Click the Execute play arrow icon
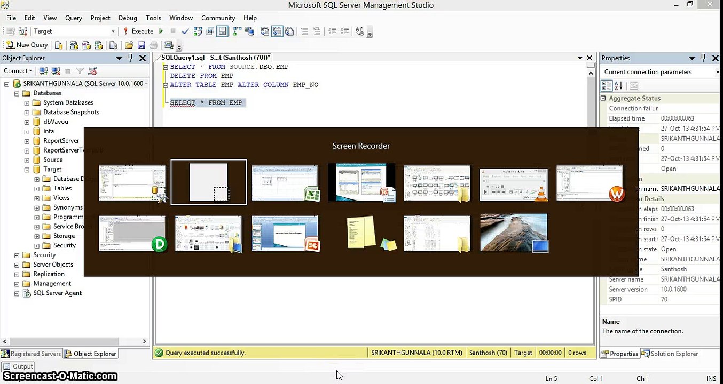 [161, 31]
